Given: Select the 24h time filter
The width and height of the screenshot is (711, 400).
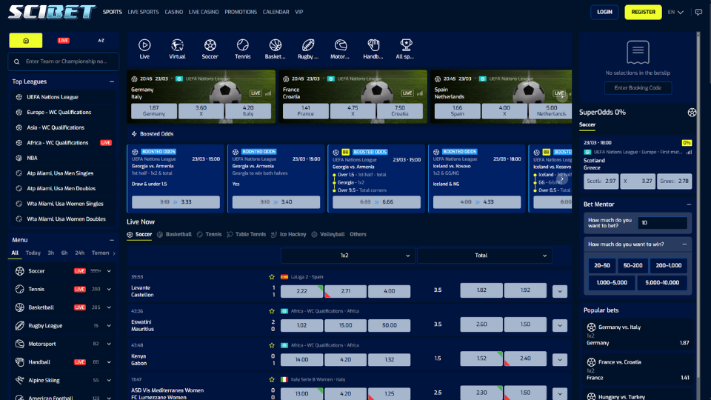Looking at the screenshot, I should (x=80, y=253).
